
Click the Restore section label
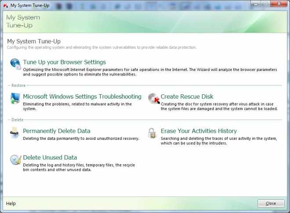(x=18, y=85)
